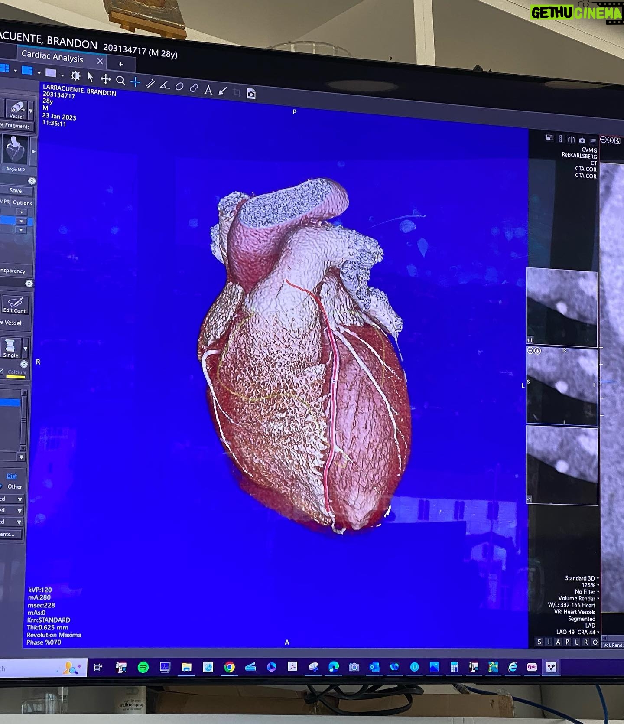
Task: Click the minus zoom-out icon above CT slice
Action: (603, 140)
